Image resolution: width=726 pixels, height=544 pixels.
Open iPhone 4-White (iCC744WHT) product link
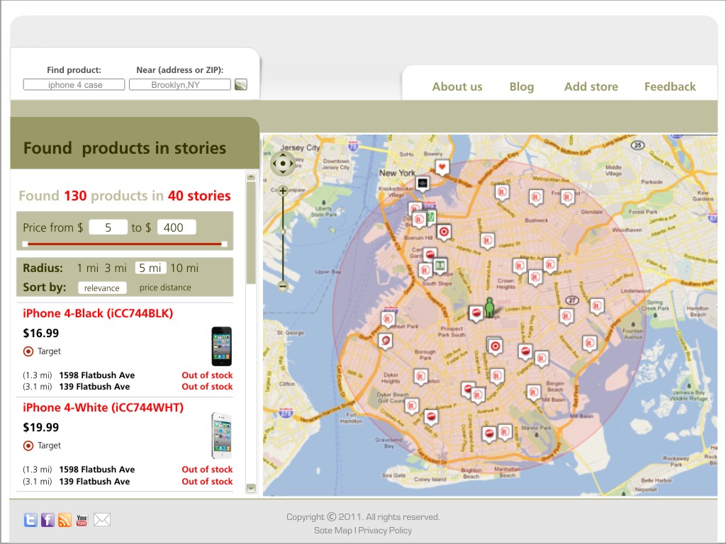click(x=104, y=407)
